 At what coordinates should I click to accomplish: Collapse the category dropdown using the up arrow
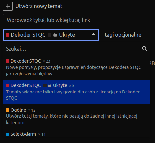[x=93, y=35]
